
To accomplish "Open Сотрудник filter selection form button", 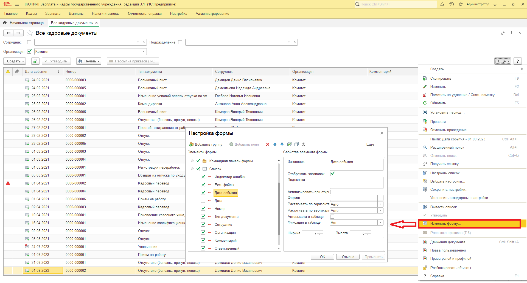I will click(144, 42).
